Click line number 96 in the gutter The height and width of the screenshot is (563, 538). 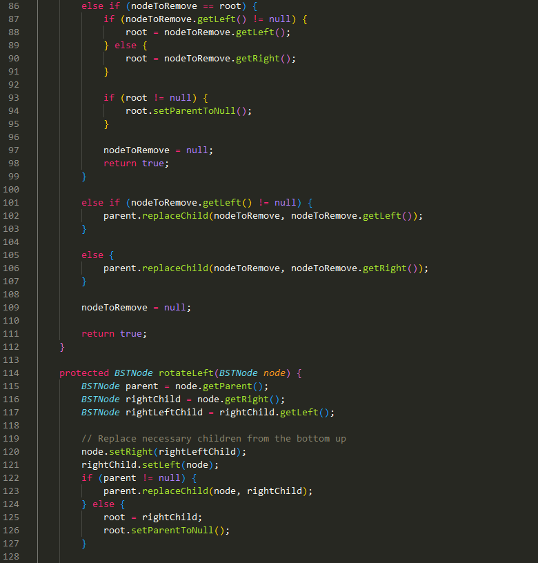(x=14, y=137)
